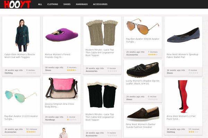Open the ACCESSORIES category

pos(100,4)
